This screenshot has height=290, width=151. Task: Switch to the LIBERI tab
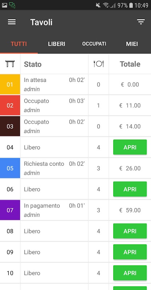point(57,44)
